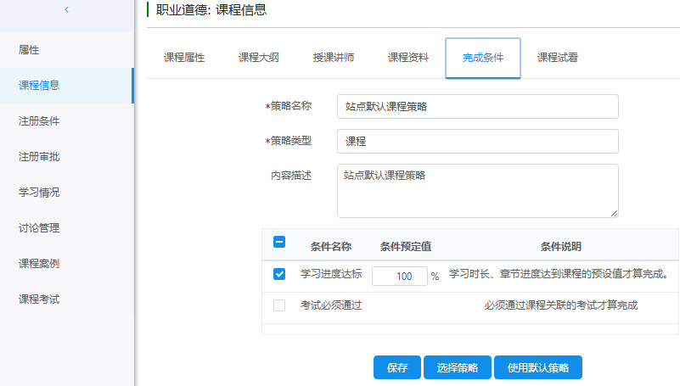680x386 pixels.
Task: Click the 使用默认策略 button
Action: coord(537,368)
